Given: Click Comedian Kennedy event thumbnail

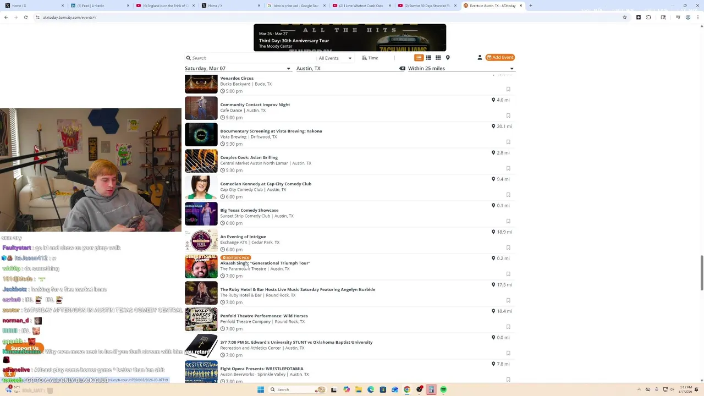Looking at the screenshot, I should tap(201, 187).
